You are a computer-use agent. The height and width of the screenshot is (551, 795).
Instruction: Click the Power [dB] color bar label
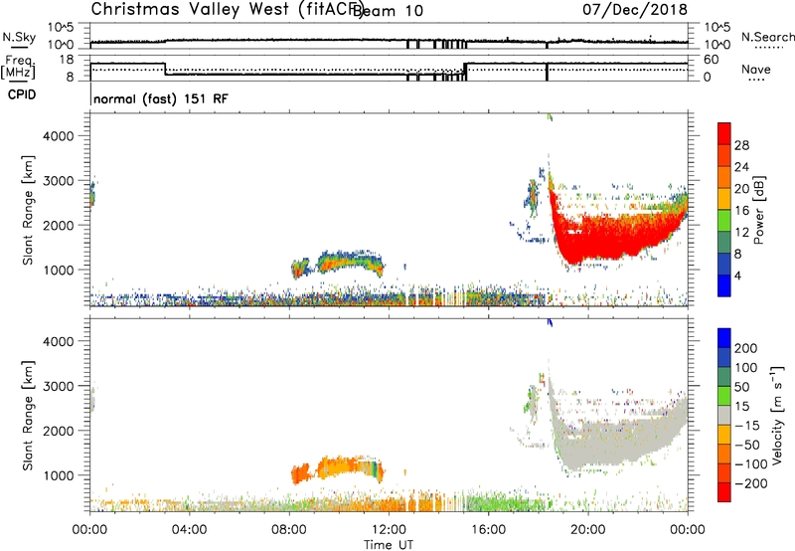(x=758, y=210)
